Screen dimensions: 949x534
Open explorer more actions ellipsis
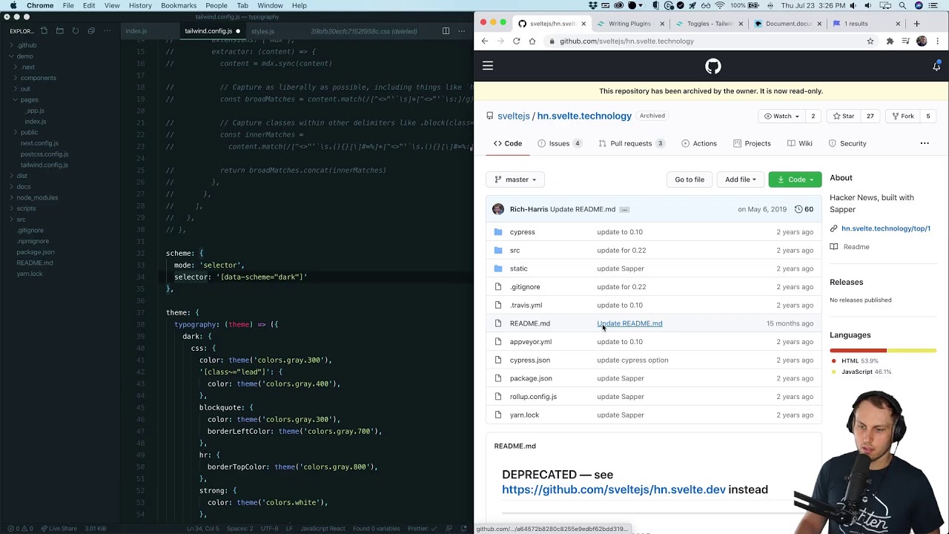coord(107,31)
